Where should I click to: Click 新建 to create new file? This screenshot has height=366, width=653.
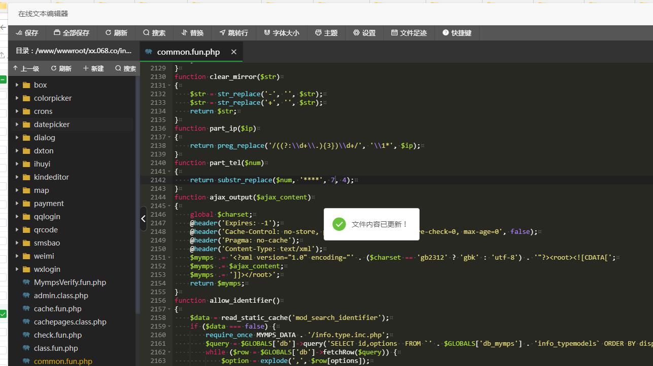[93, 68]
